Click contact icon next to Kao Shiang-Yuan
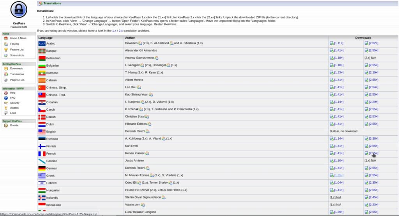This screenshot has height=216, width=399. [x=151, y=94]
